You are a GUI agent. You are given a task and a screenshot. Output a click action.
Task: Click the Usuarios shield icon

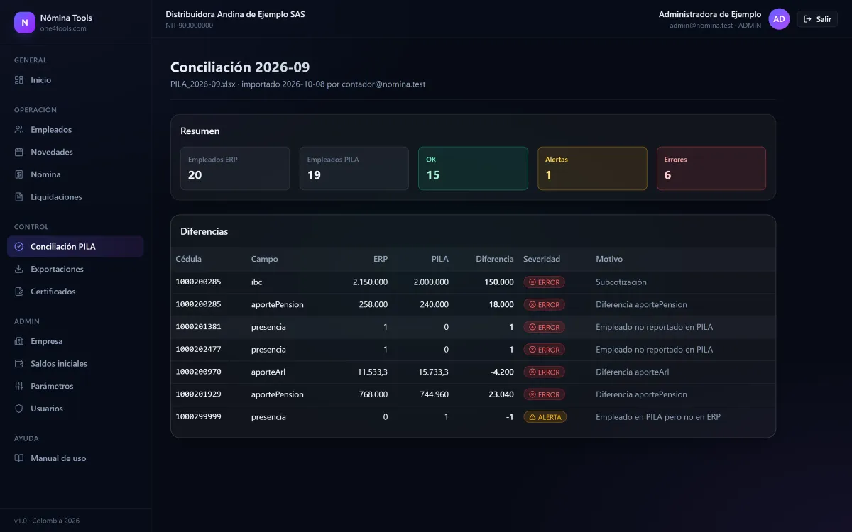click(x=19, y=409)
